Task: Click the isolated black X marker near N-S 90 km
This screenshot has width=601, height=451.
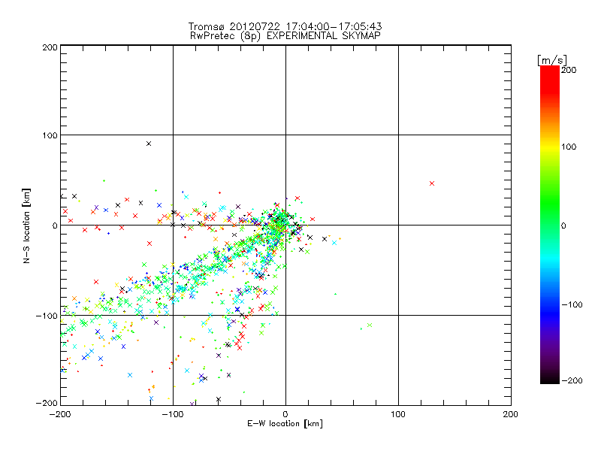Action: click(x=149, y=144)
